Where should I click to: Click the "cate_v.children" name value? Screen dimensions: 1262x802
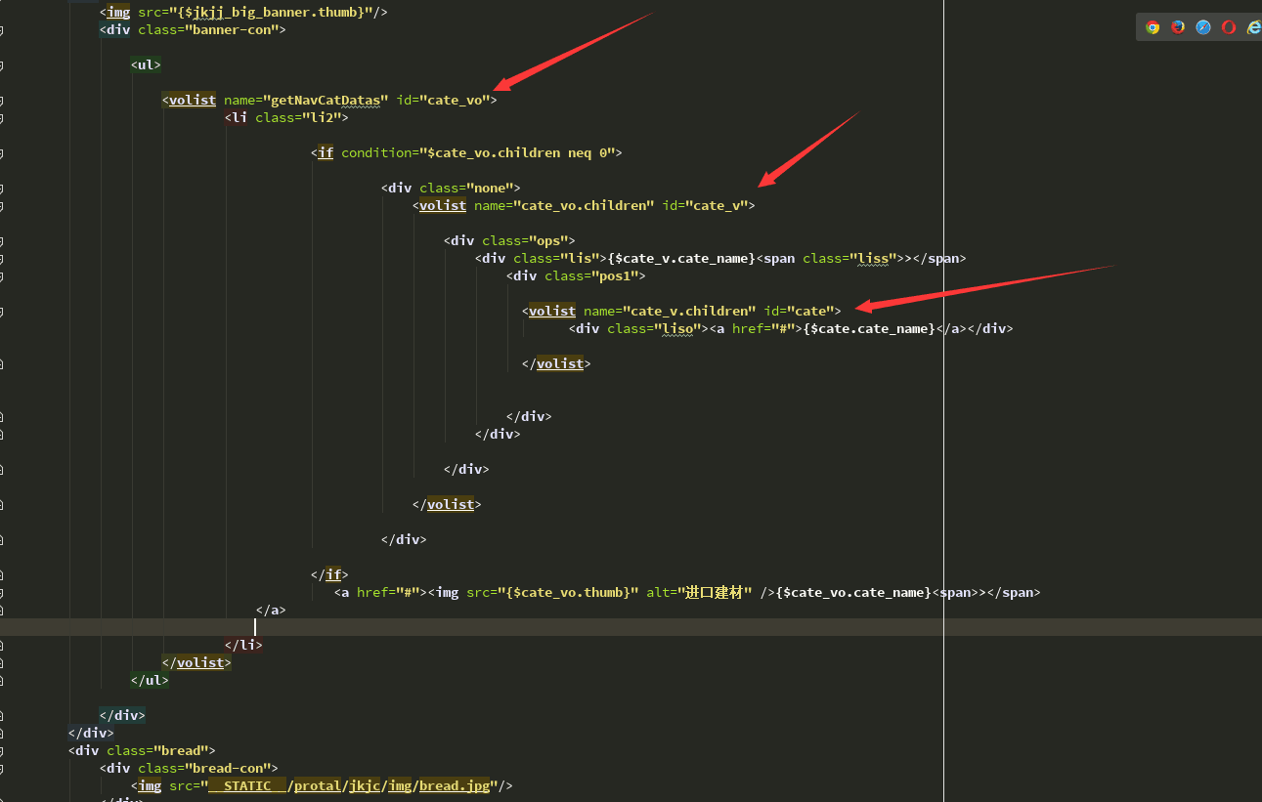click(x=689, y=311)
